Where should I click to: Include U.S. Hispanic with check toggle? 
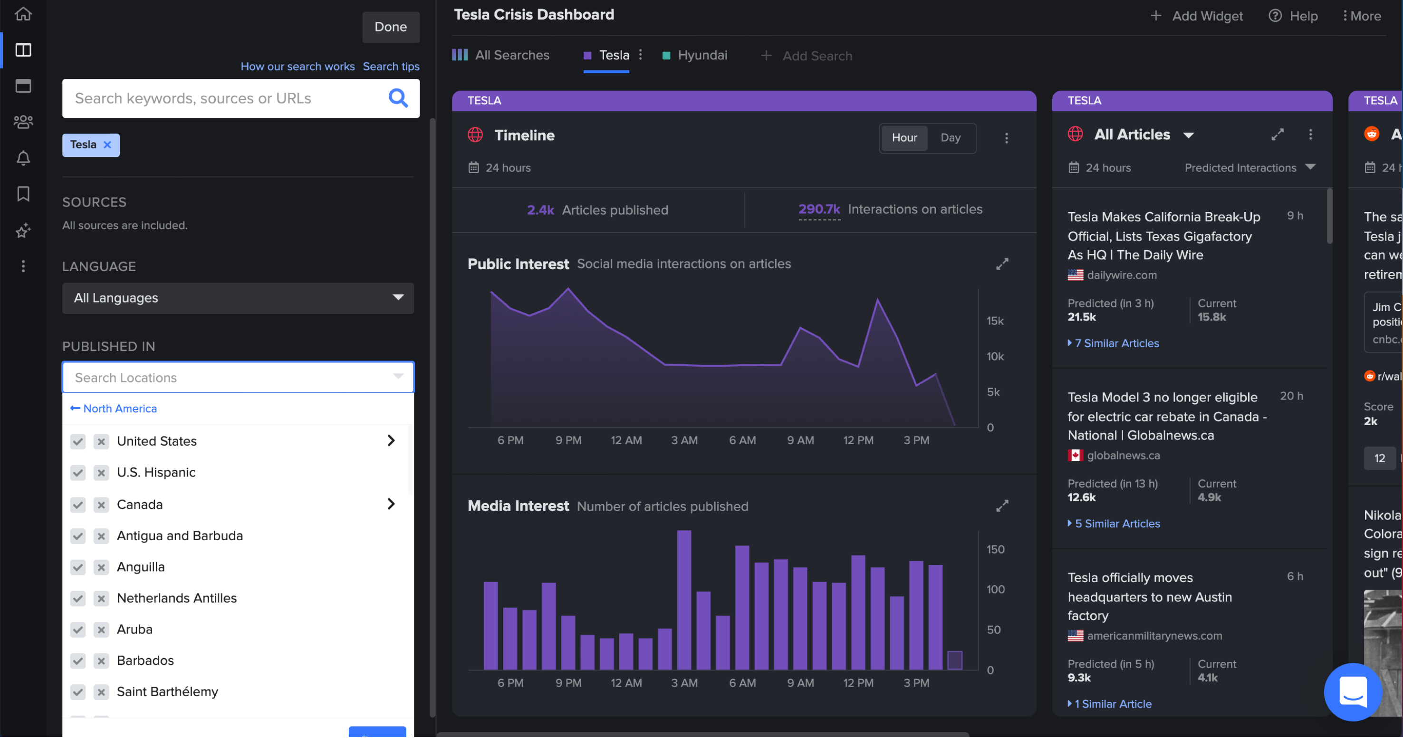coord(78,473)
